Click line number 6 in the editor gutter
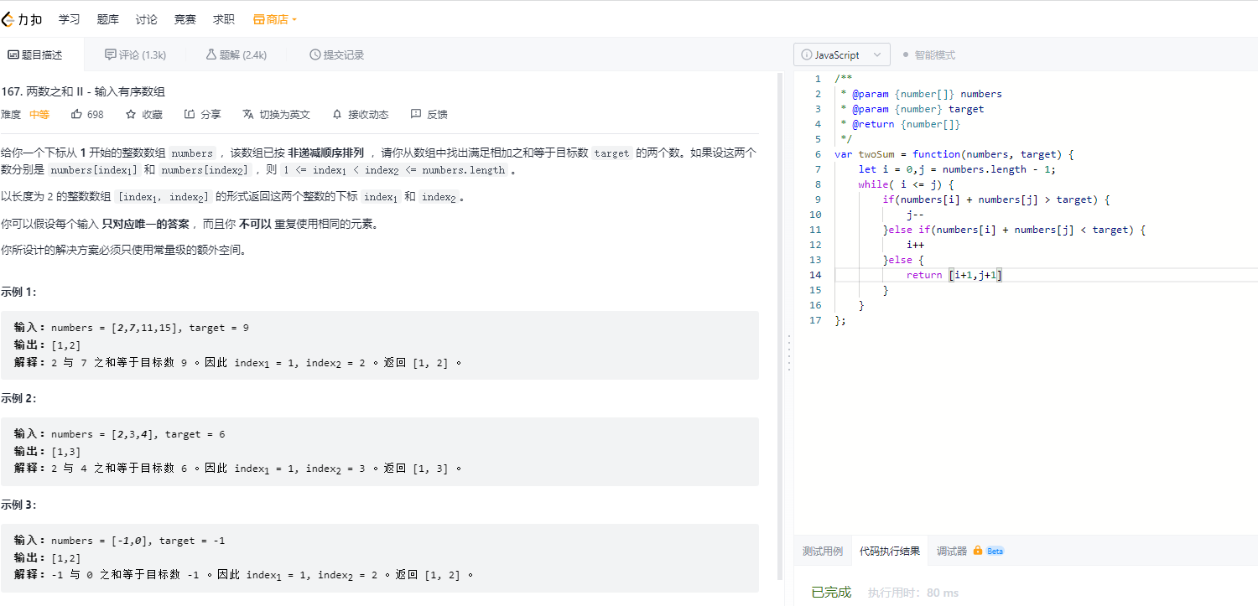Screen dimensions: 1258x606 coord(817,154)
